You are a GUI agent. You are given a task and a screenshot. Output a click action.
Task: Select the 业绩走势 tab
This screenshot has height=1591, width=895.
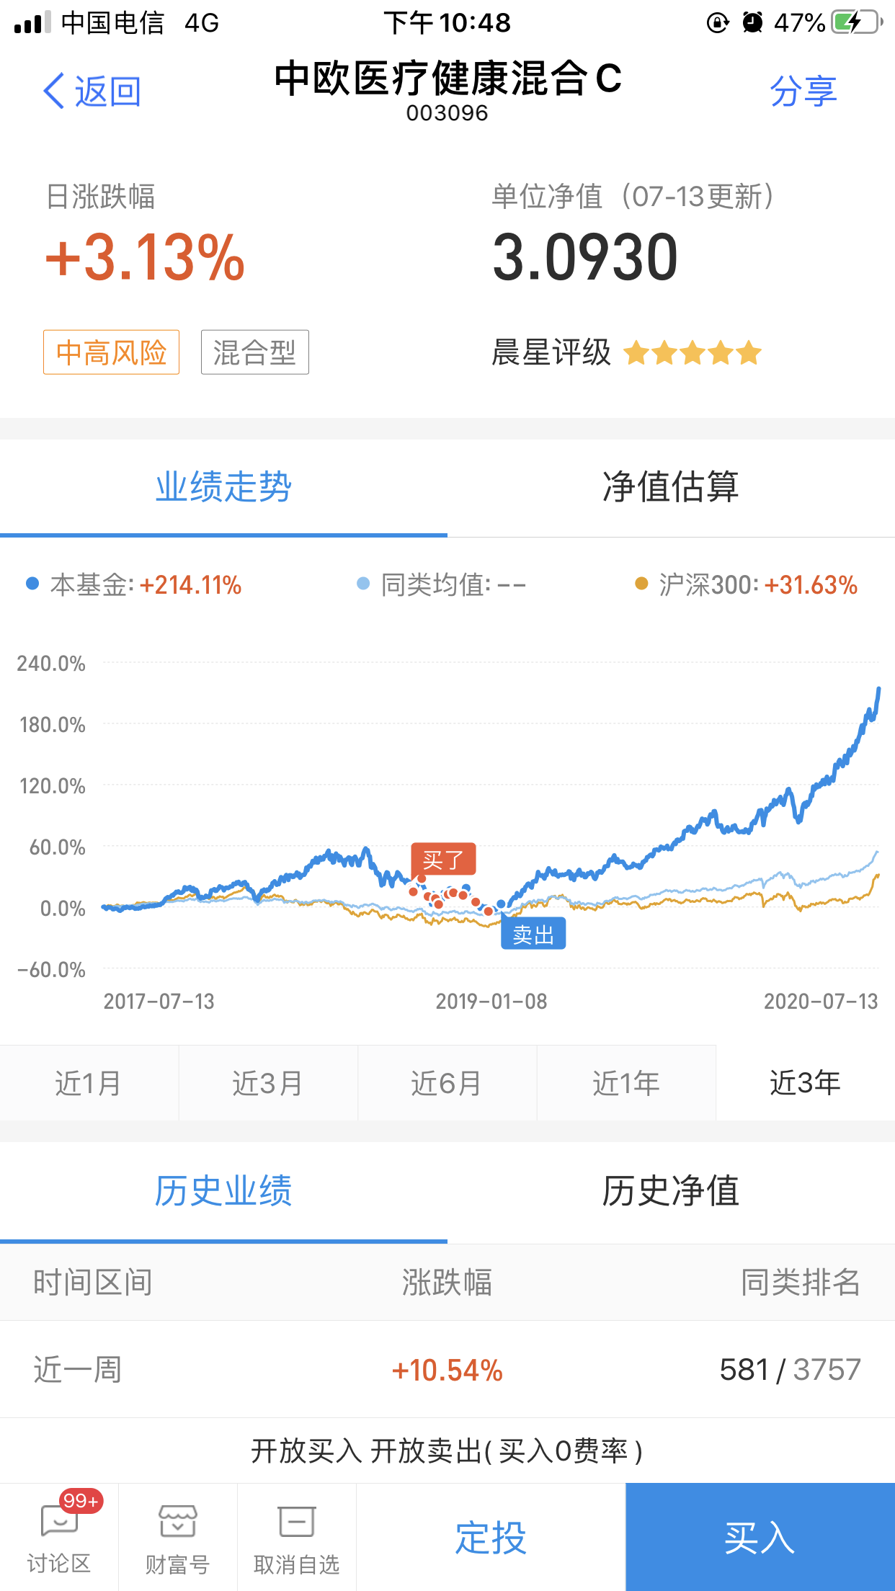223,487
